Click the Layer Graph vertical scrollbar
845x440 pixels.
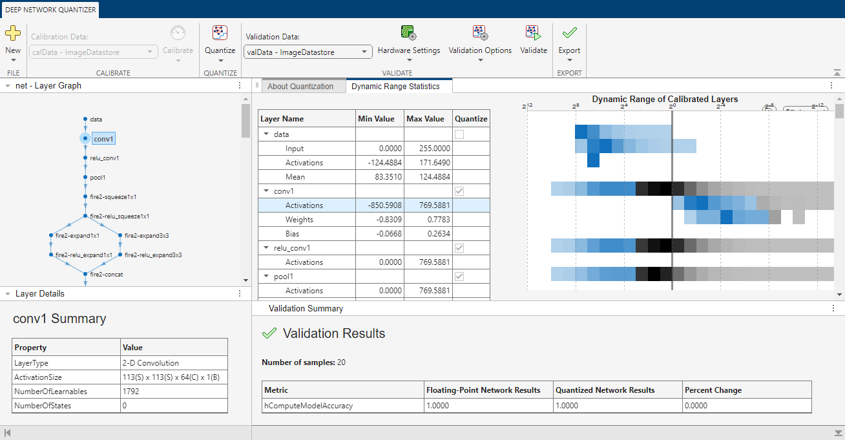pos(245,192)
